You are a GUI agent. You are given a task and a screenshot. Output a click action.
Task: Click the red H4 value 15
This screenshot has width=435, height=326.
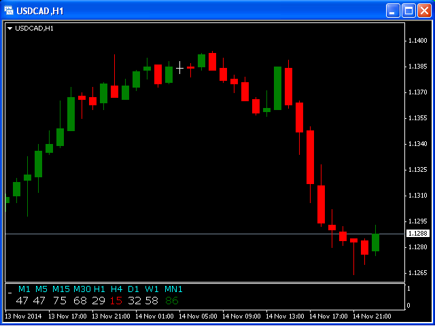116,300
